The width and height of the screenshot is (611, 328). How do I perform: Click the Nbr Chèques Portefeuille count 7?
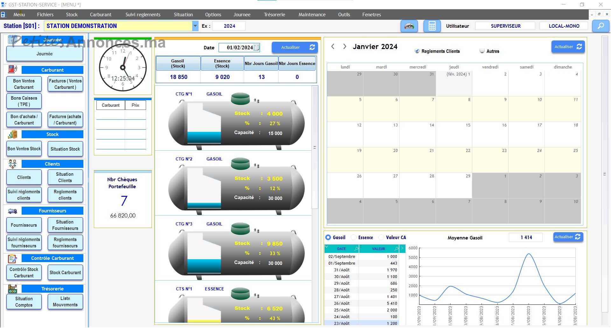(124, 201)
